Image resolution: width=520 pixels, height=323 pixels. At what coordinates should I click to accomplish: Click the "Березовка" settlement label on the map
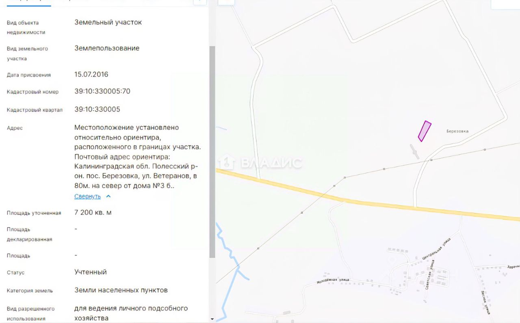coord(457,131)
